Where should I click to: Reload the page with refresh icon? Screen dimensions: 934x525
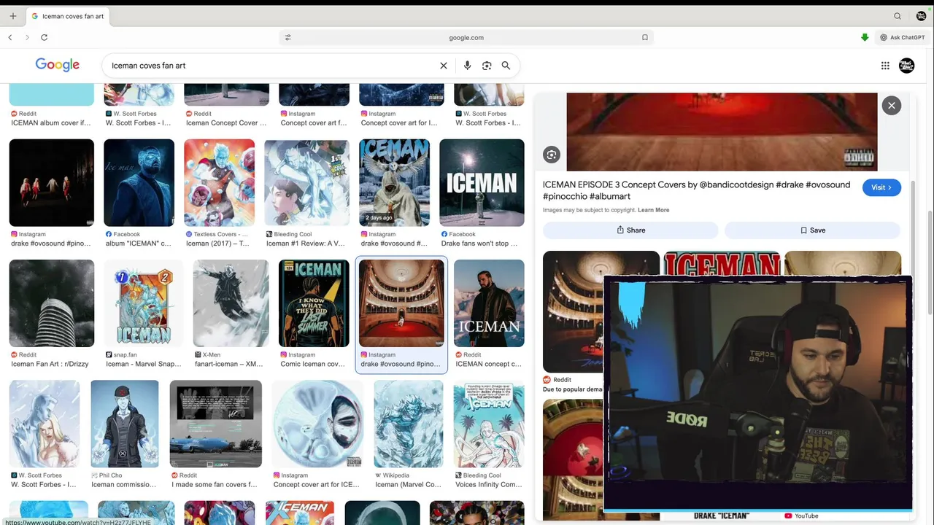45,37
